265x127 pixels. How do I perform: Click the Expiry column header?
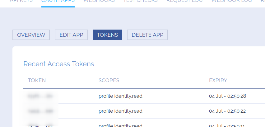coord(218,80)
